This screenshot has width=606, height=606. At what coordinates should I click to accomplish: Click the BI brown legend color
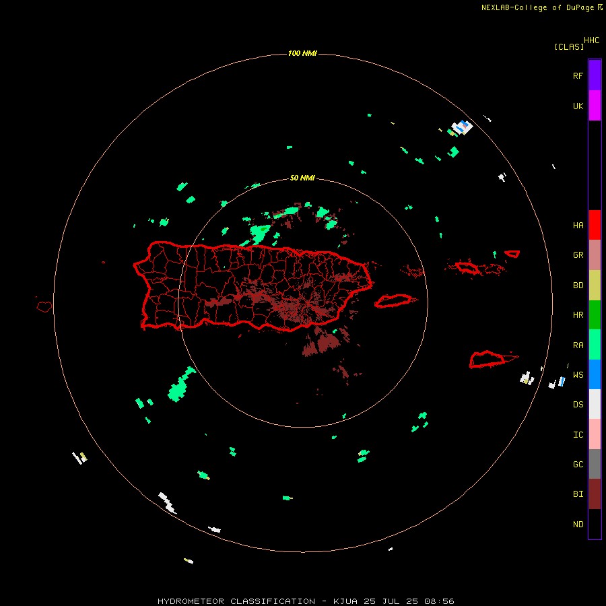point(595,494)
